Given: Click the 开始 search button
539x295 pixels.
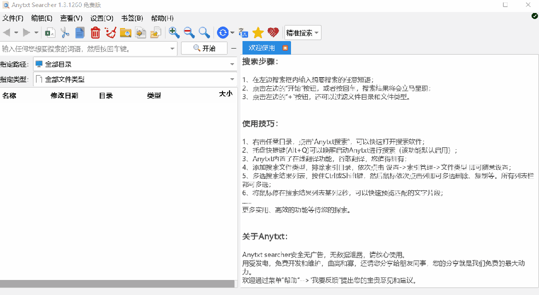Looking at the screenshot, I should [x=204, y=48].
